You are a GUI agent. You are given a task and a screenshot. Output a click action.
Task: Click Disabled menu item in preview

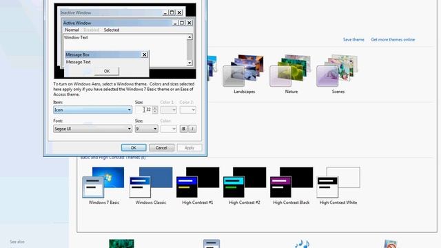pyautogui.click(x=91, y=30)
